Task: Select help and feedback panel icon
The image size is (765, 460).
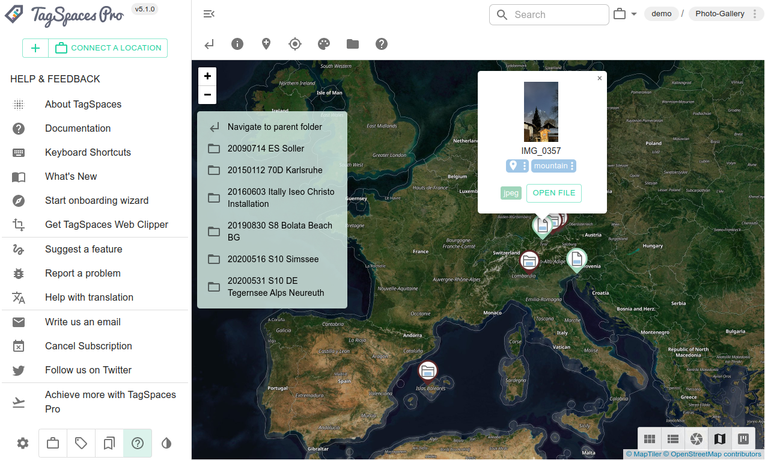Action: pyautogui.click(x=138, y=443)
